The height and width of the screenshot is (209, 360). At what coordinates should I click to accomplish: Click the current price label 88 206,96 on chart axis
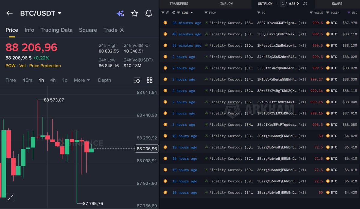point(147,149)
